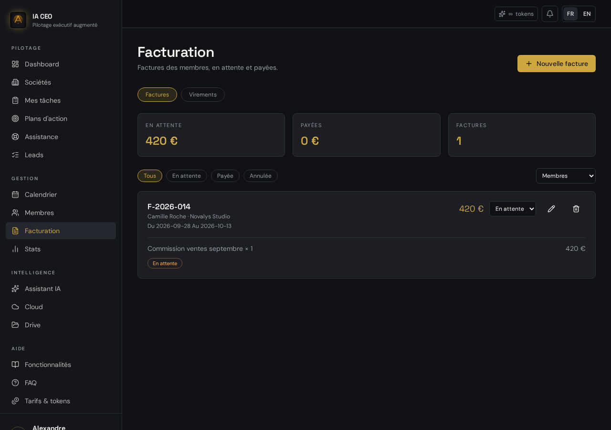Switch to the Virements tab
Screen dimensions: 611x430
click(203, 95)
